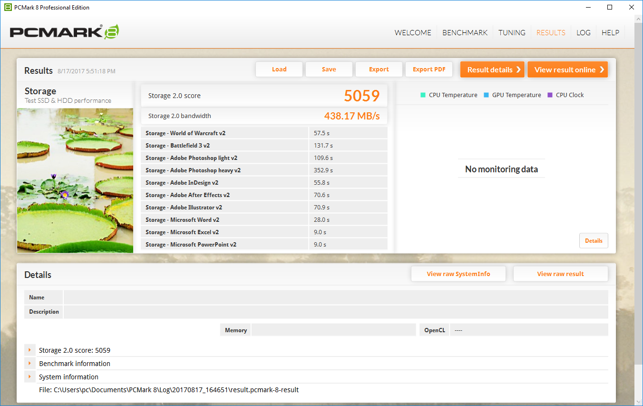Click the 8/17/2017 5:51:18 PM timestamp
The image size is (643, 406).
point(87,71)
